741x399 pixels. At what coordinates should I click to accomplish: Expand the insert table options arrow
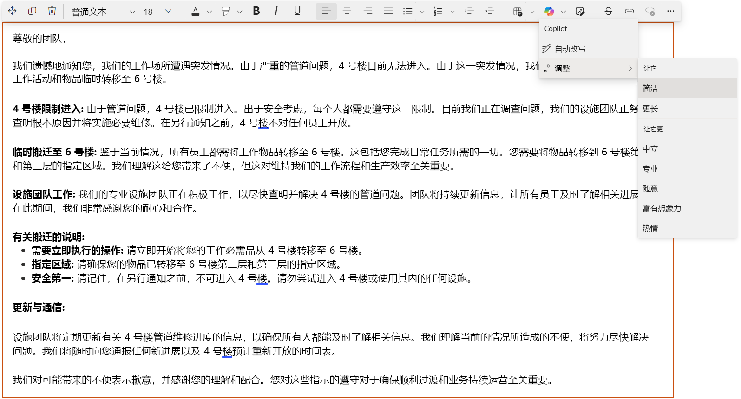tap(532, 12)
